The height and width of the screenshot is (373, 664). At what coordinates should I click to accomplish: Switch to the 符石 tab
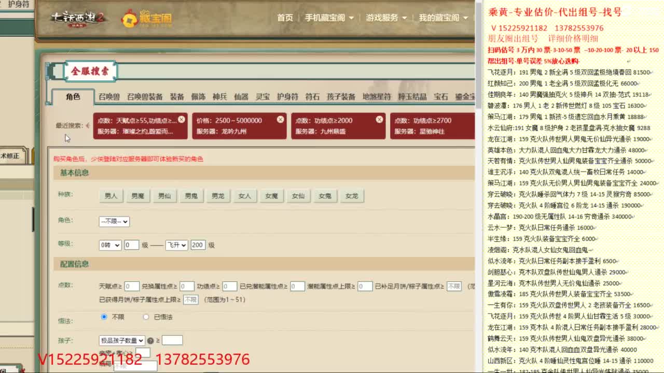click(312, 97)
